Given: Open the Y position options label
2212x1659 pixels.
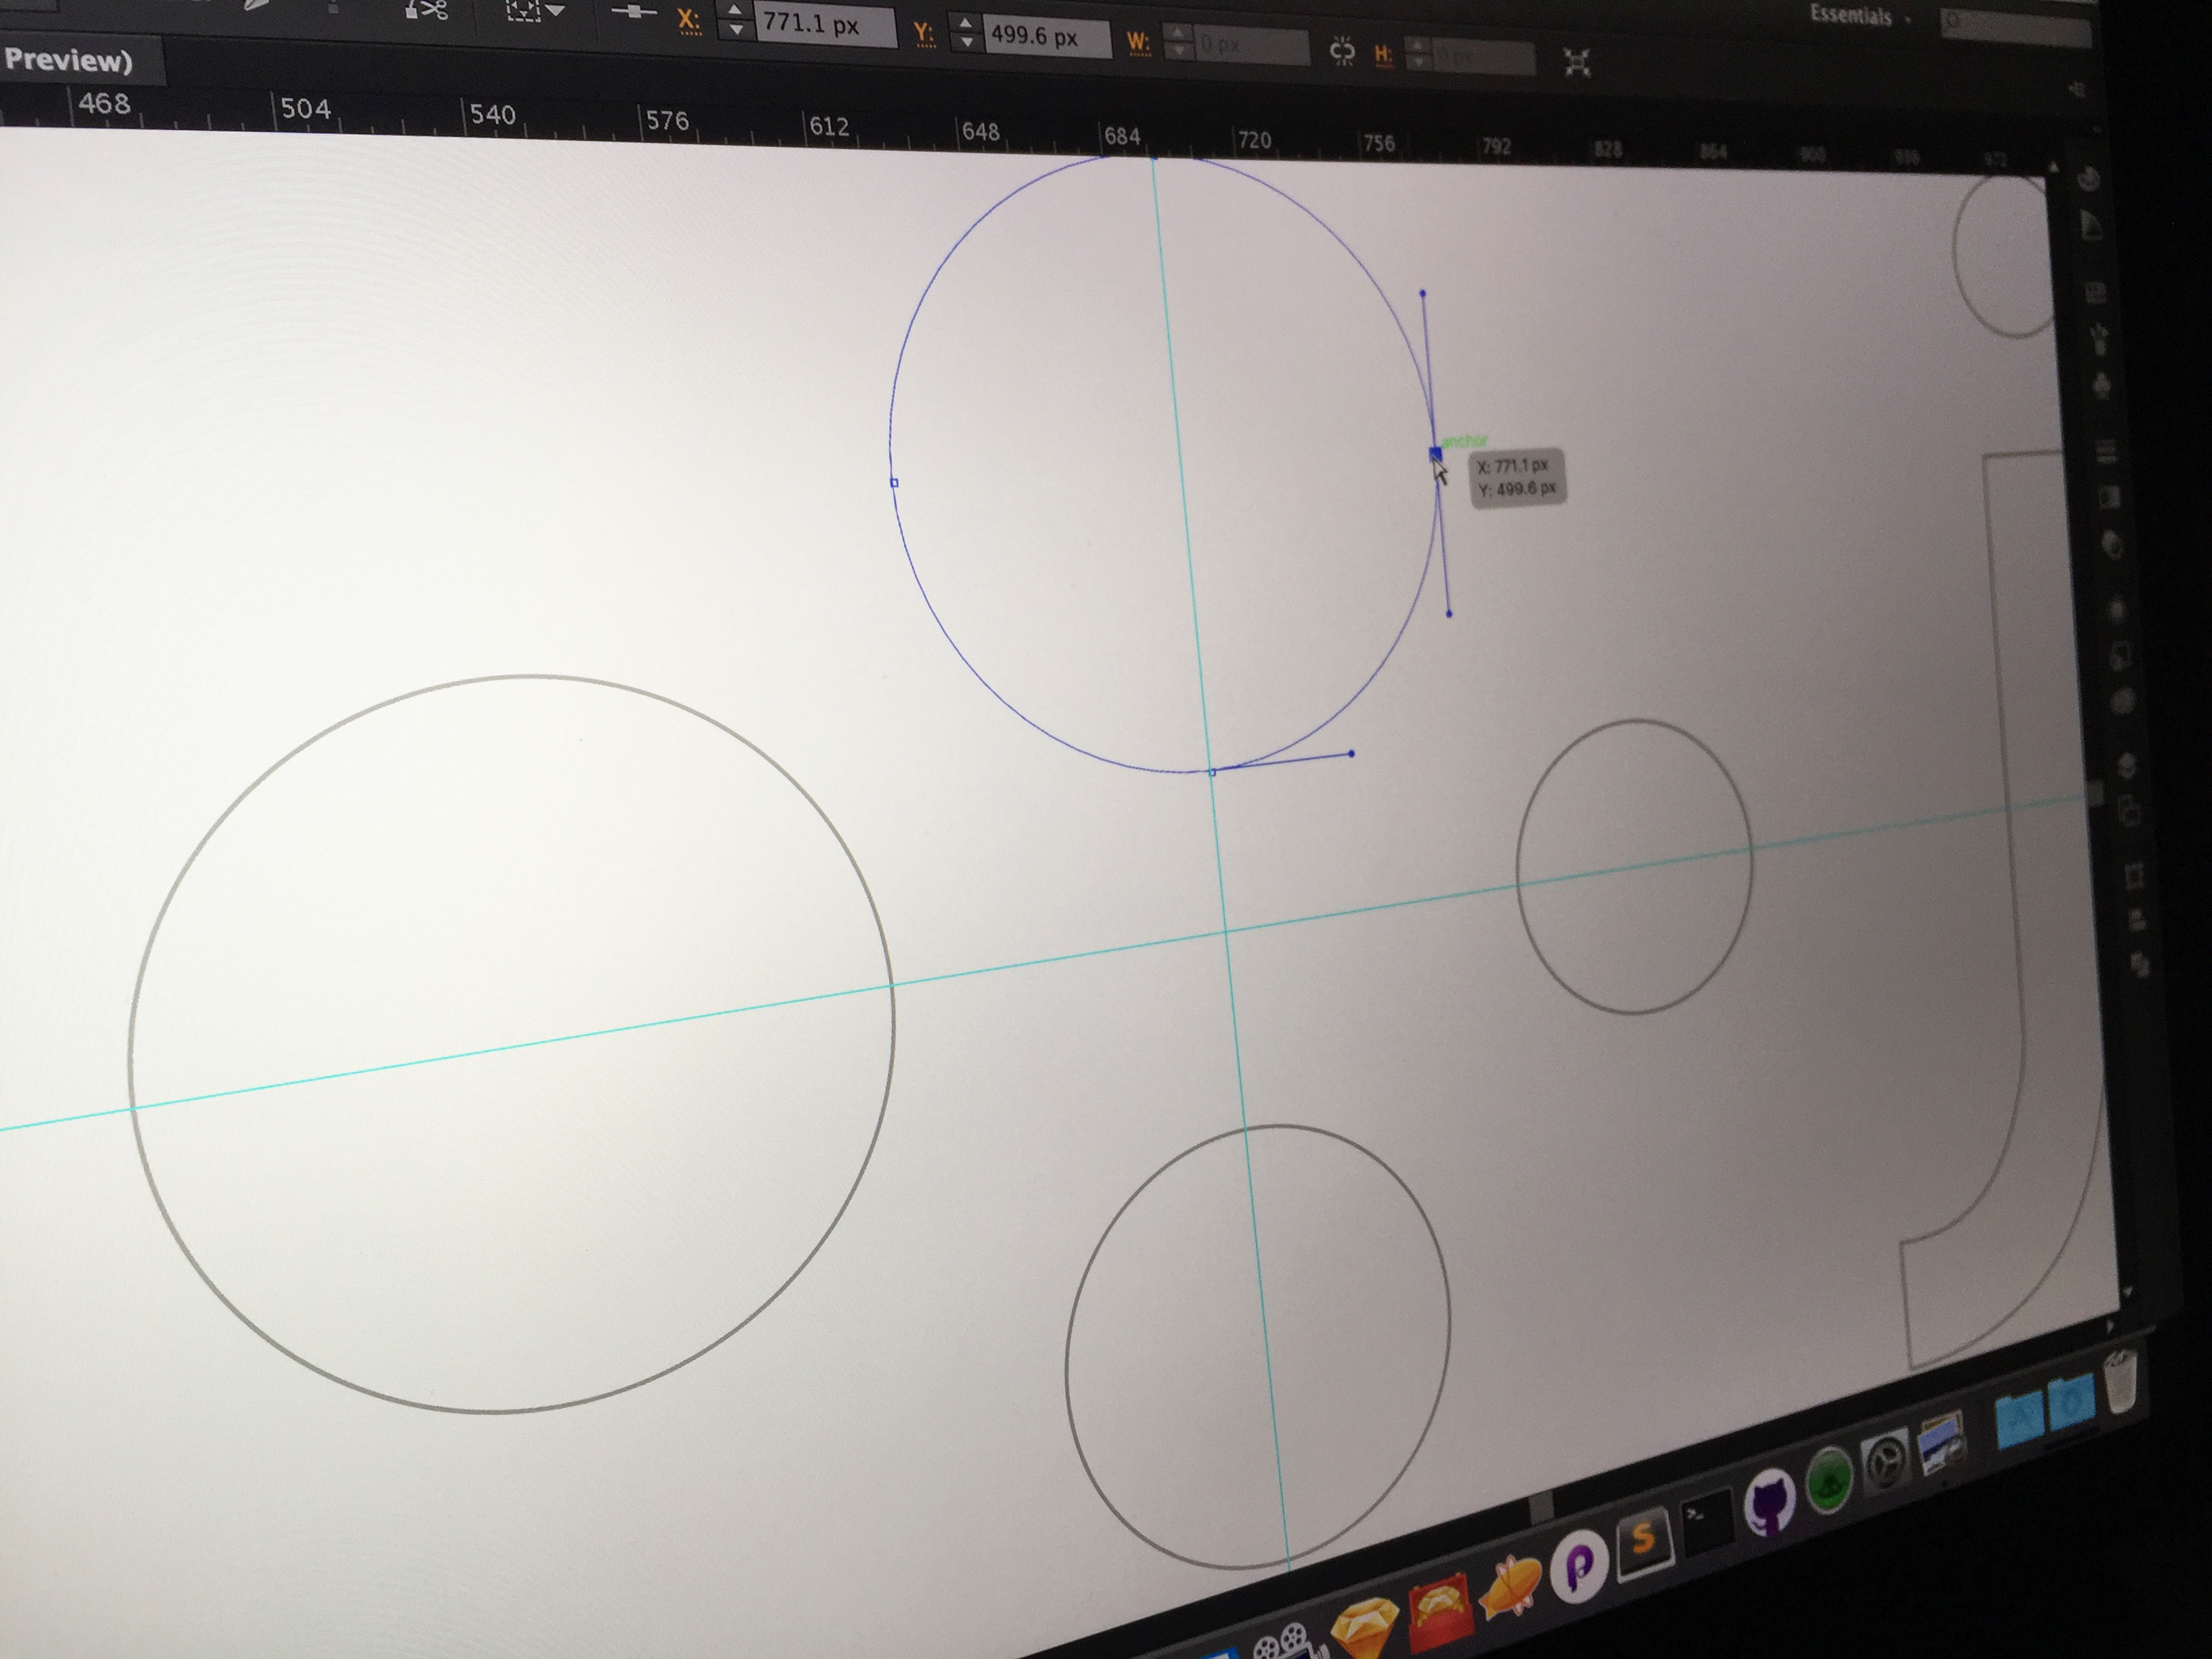Looking at the screenshot, I should [x=925, y=34].
